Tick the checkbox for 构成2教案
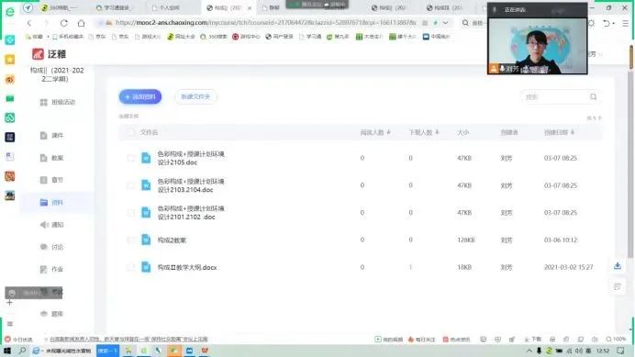This screenshot has height=357, width=635. (x=130, y=240)
